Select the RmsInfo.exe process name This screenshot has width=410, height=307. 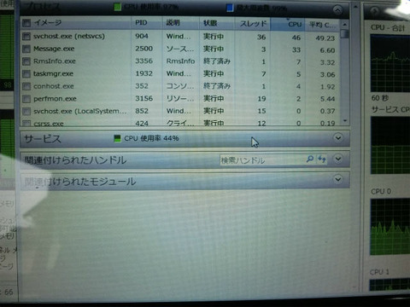pos(55,61)
